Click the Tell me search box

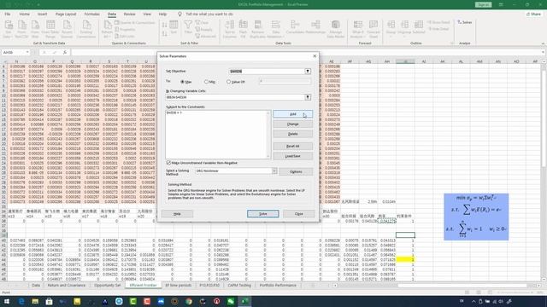(209, 14)
